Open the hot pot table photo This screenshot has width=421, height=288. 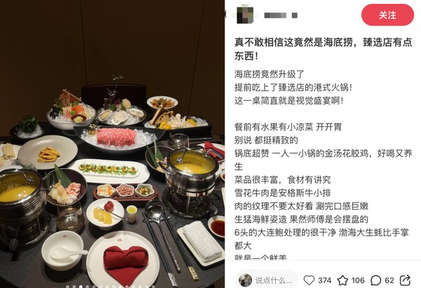(112, 144)
